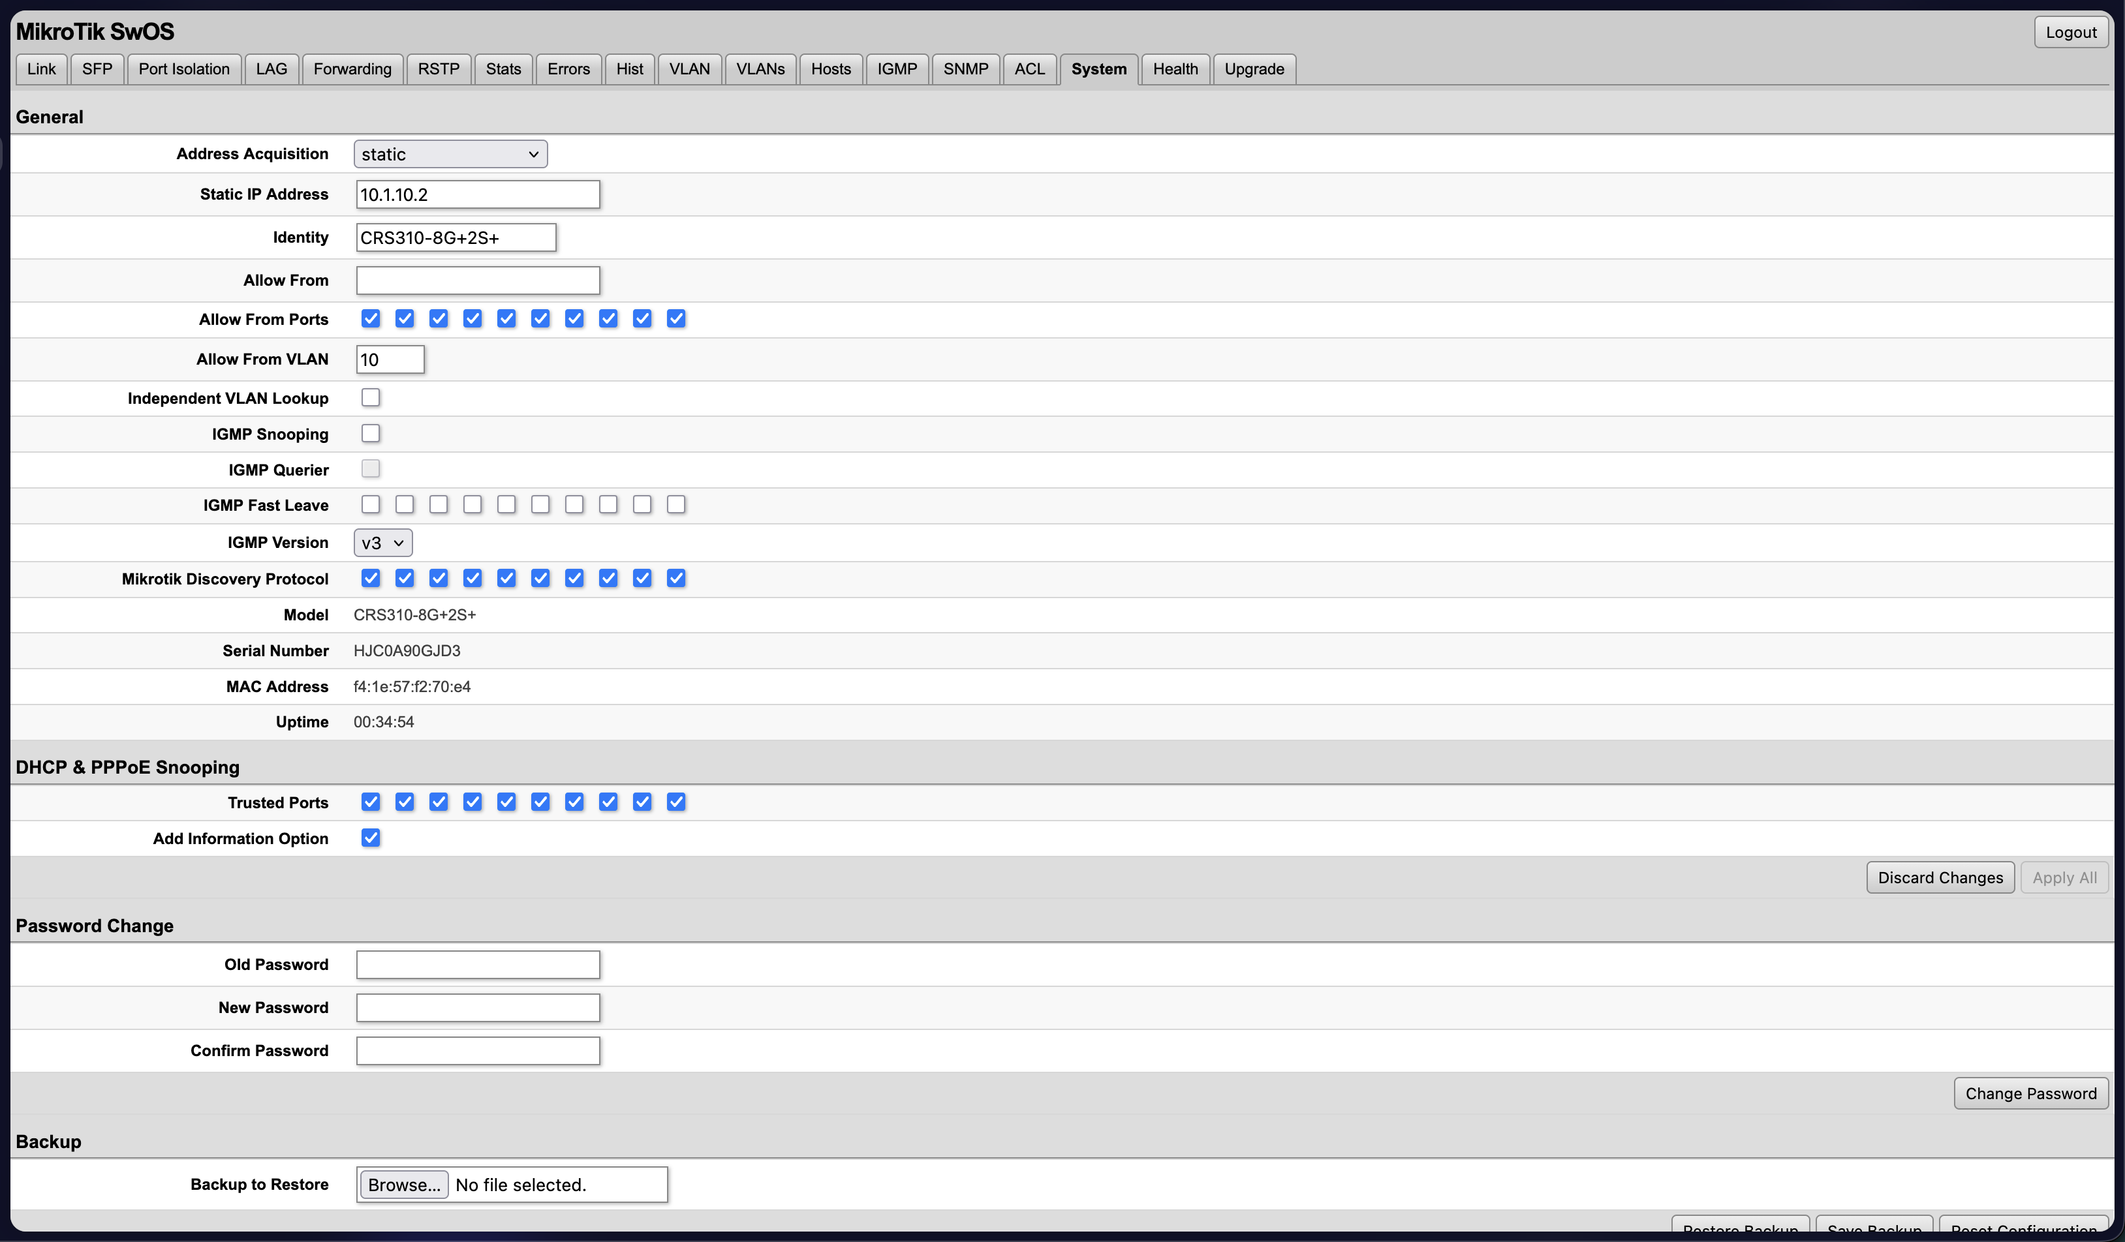Check first IGMP Fast Leave port box
Image resolution: width=2125 pixels, height=1242 pixels.
370,505
